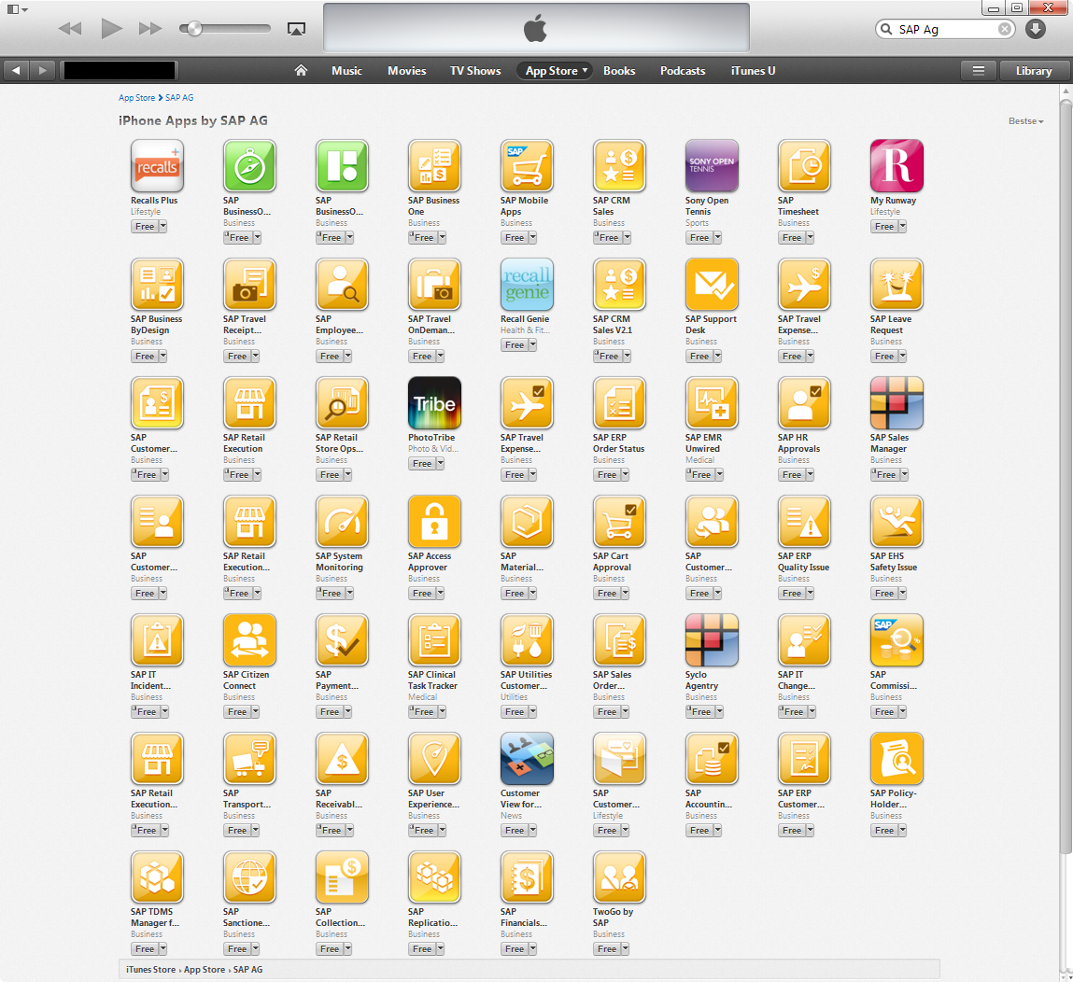
Task: Open the App Store tab dropdown
Action: tap(557, 70)
